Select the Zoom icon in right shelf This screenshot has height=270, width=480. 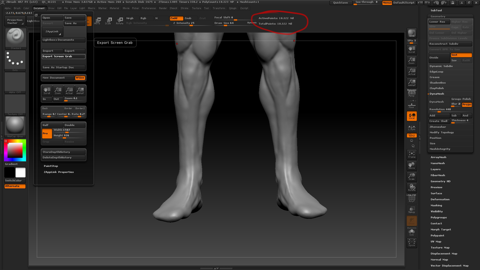(412, 60)
